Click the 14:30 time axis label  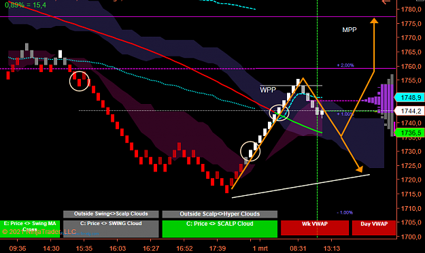51,248
